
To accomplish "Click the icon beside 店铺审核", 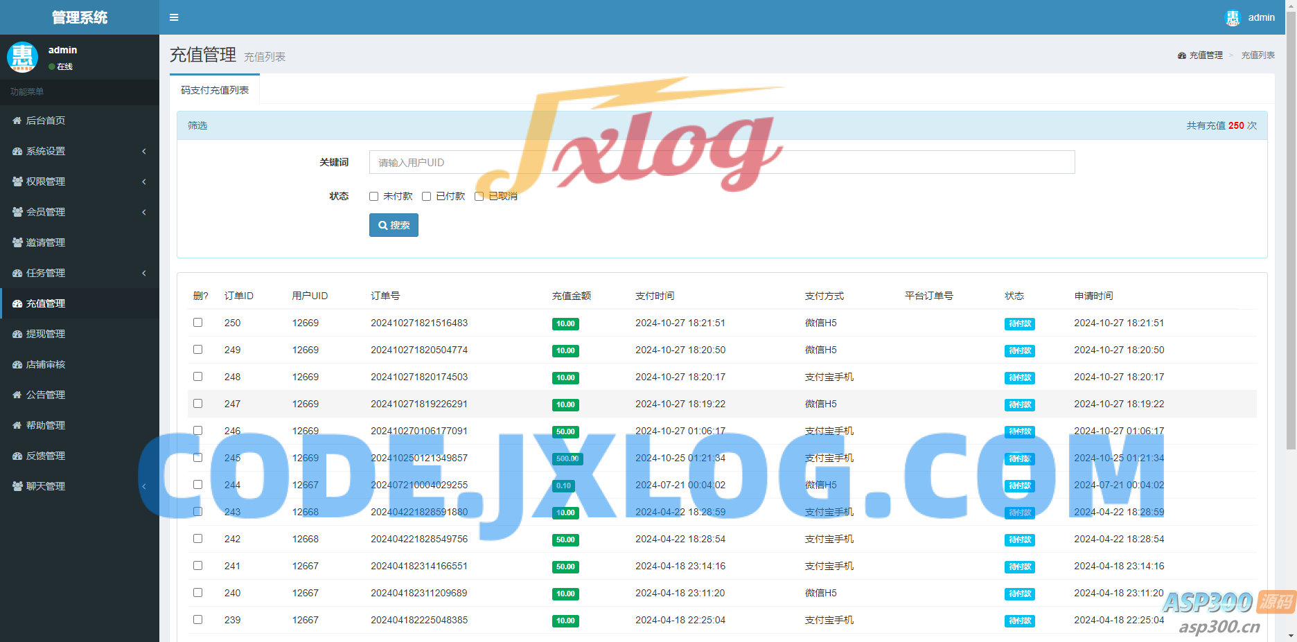I will tap(17, 364).
